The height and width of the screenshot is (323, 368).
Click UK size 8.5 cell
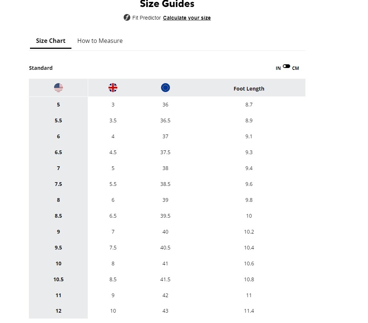click(113, 279)
